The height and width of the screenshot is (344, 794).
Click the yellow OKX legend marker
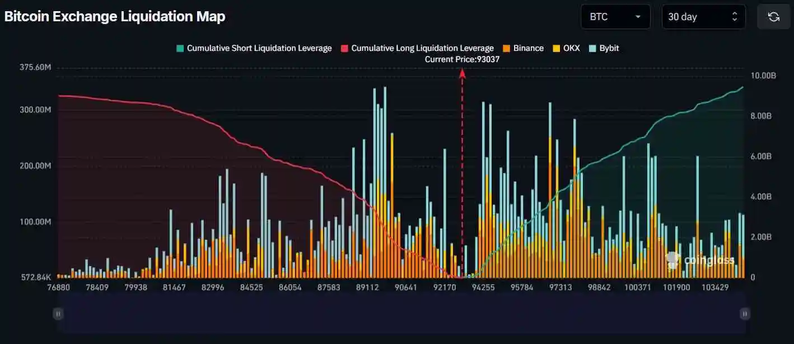click(x=555, y=48)
